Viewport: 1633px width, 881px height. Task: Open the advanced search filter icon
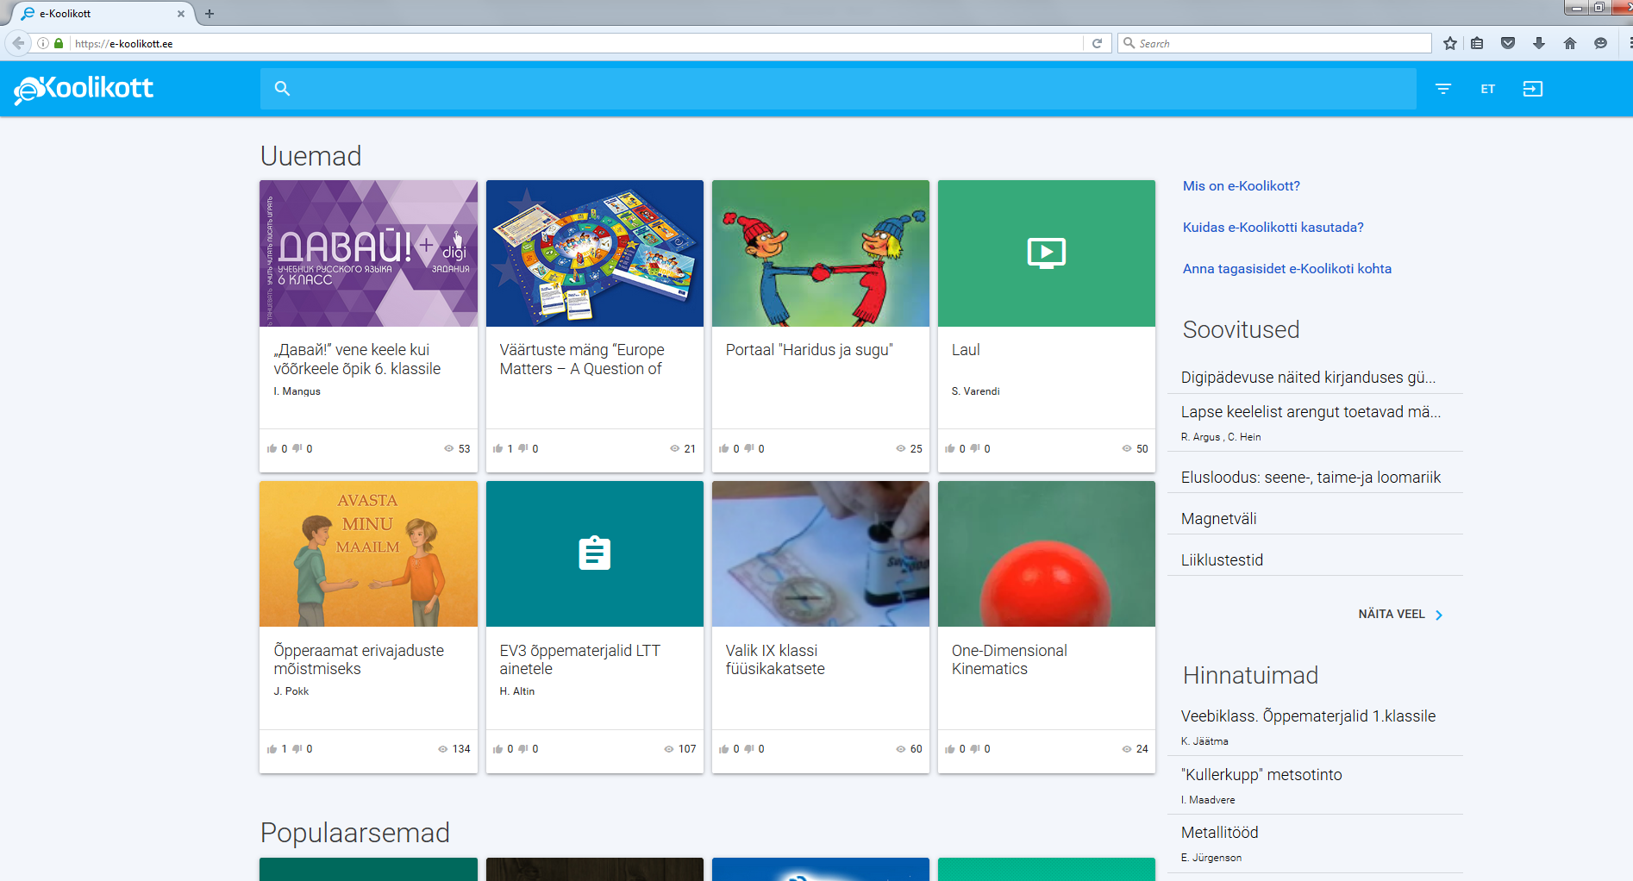point(1442,89)
